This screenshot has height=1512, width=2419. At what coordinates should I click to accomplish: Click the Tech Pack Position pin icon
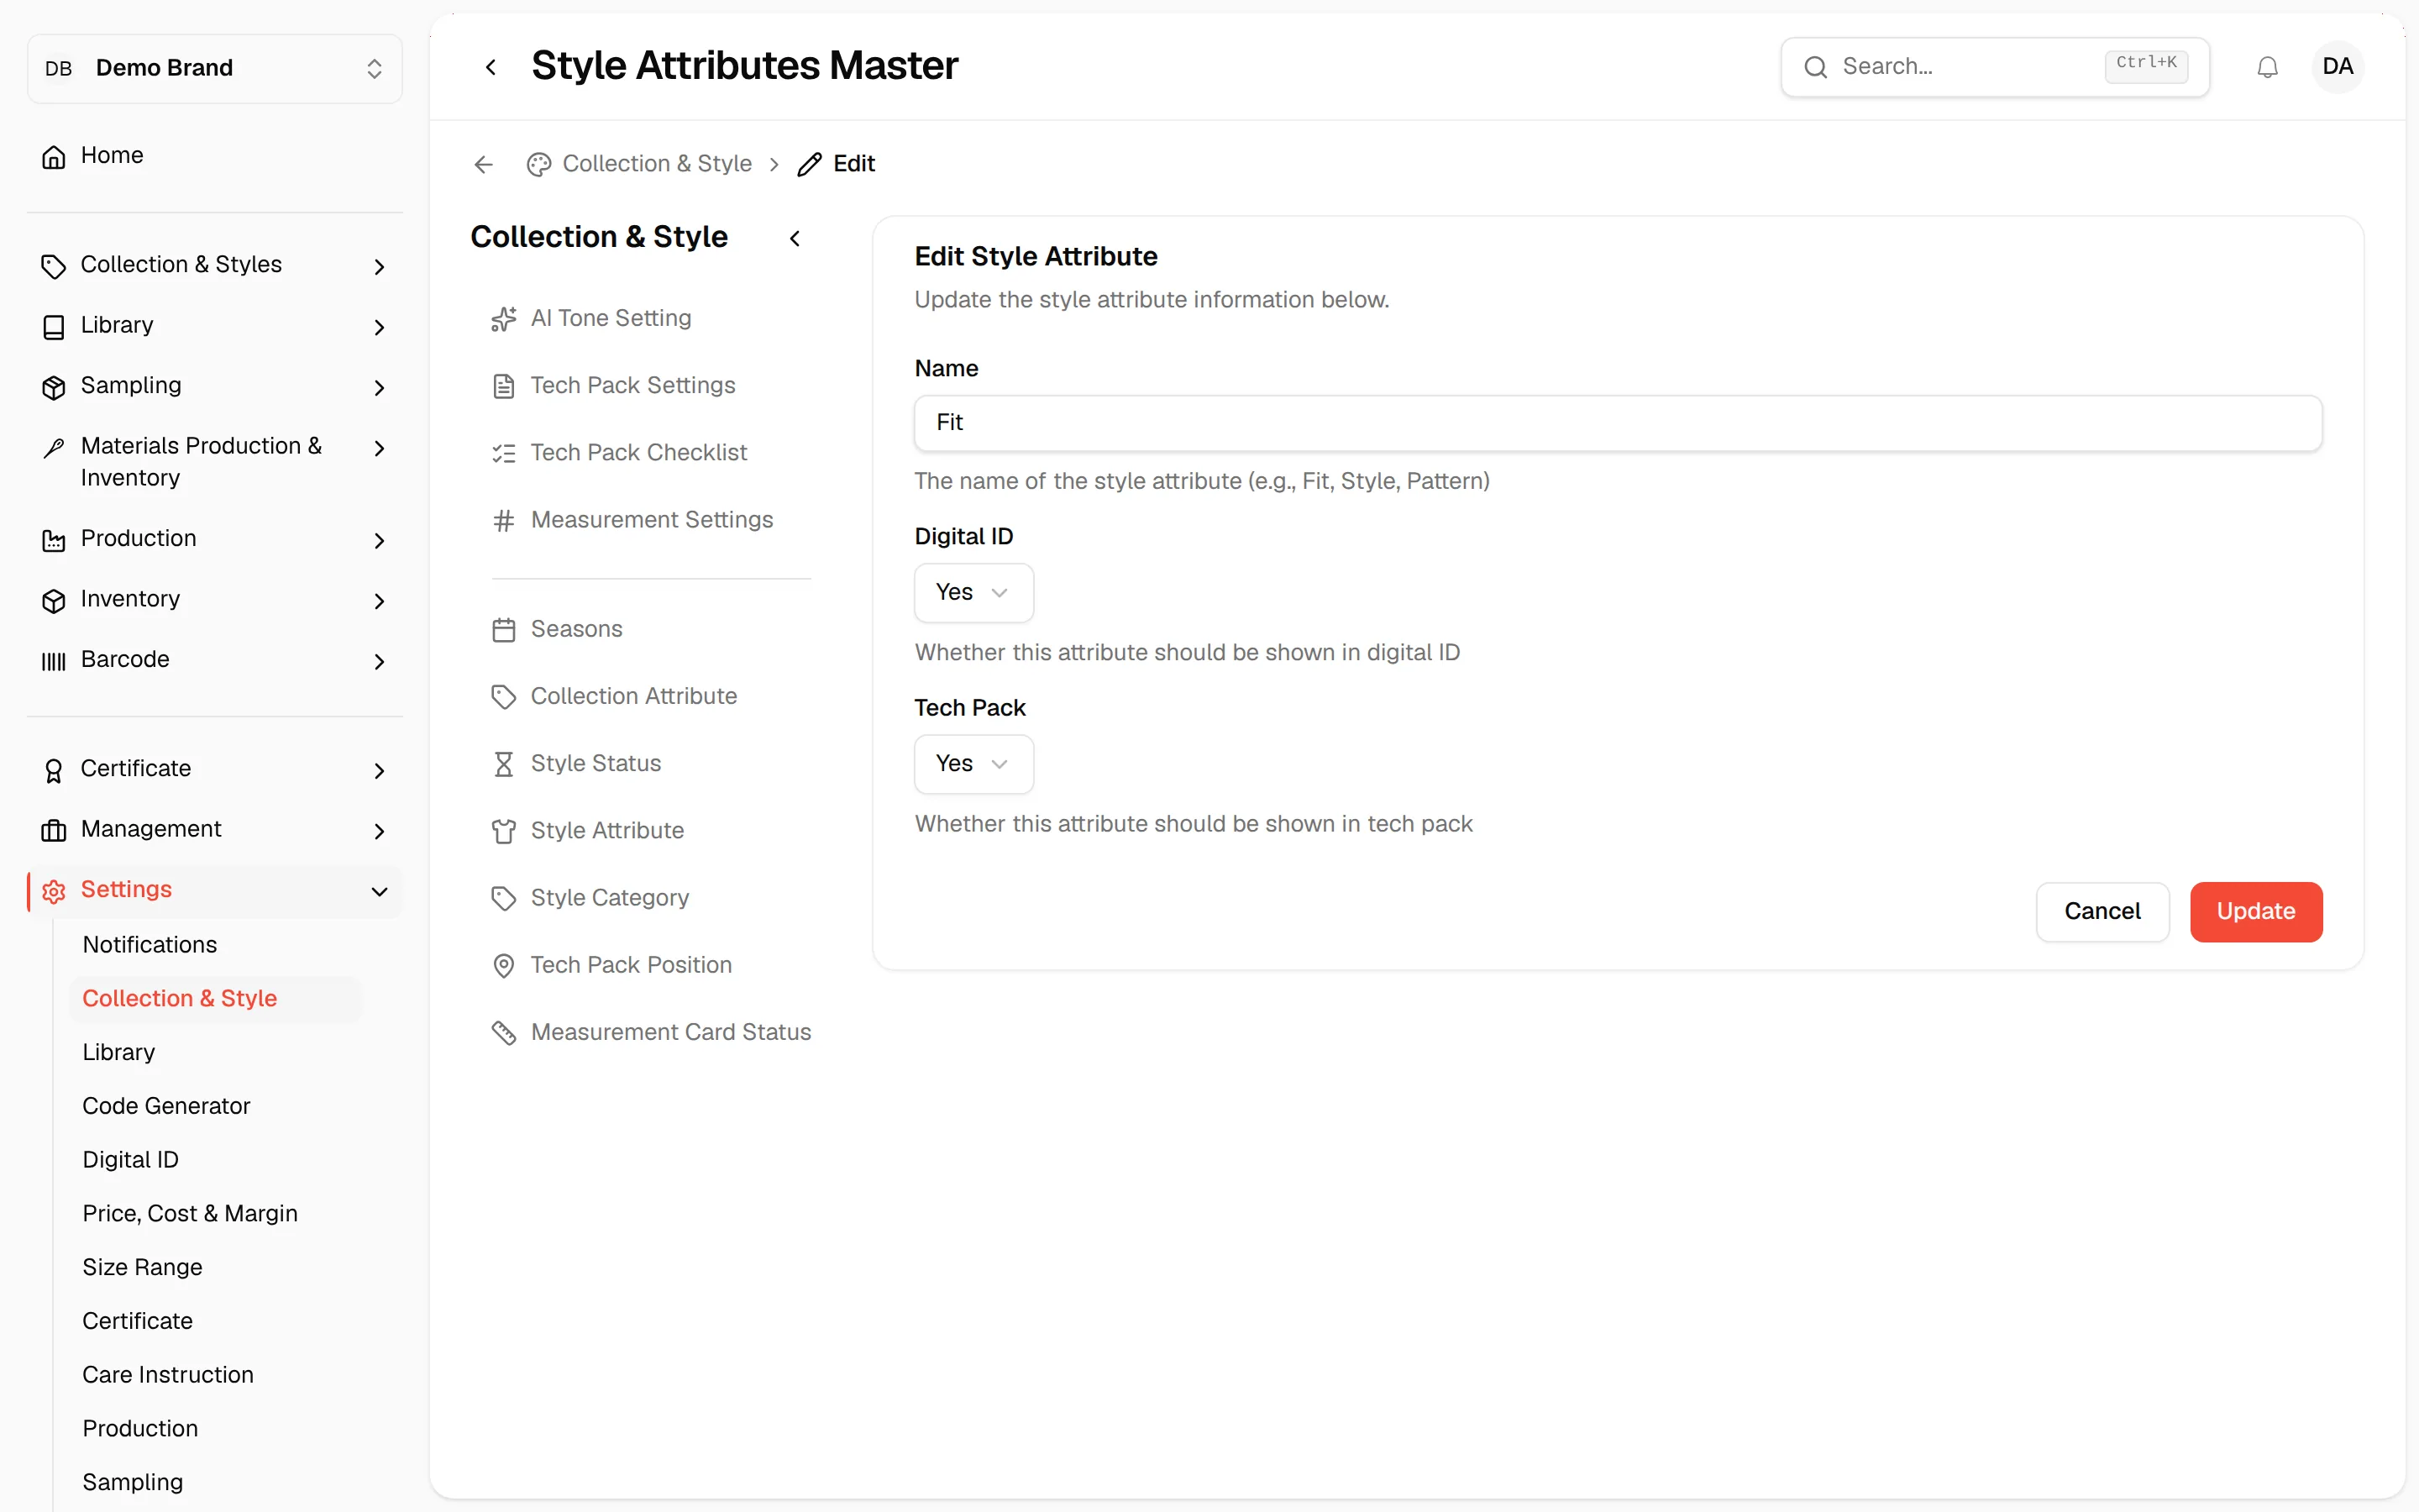point(504,965)
